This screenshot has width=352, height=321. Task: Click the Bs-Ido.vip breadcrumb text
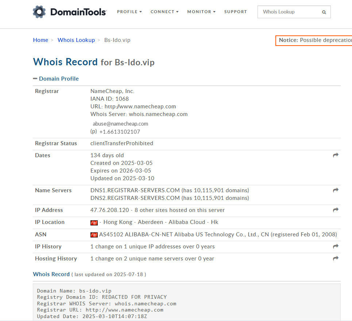click(117, 40)
